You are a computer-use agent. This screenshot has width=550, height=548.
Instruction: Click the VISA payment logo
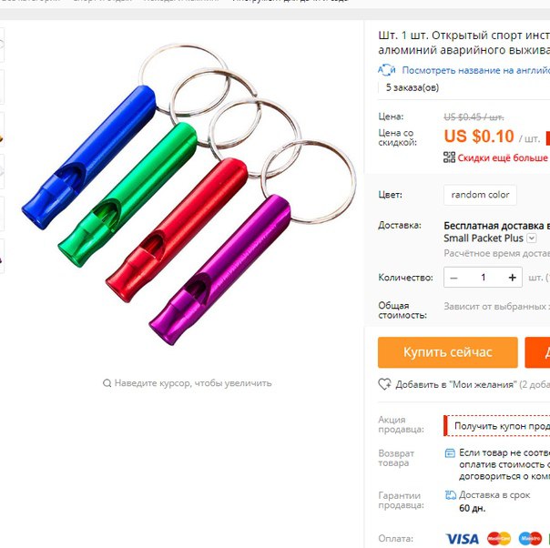pos(462,539)
